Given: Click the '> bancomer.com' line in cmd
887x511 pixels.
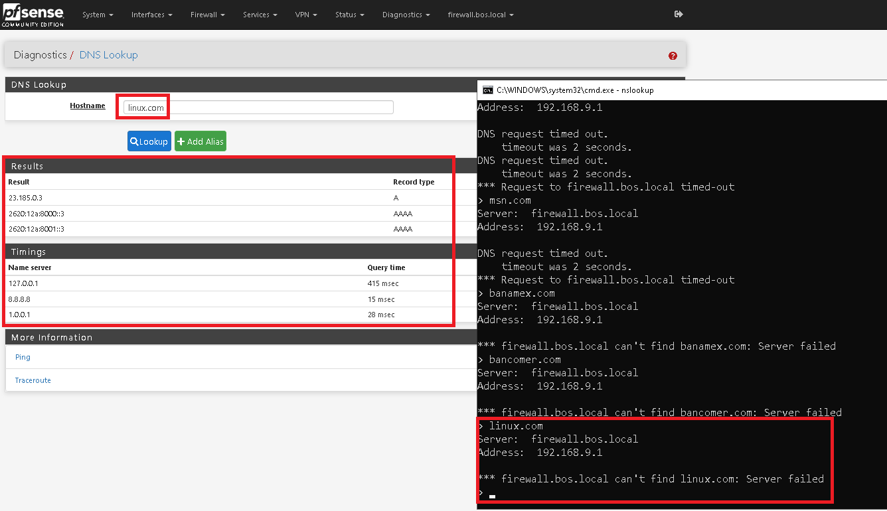Looking at the screenshot, I should click(x=519, y=360).
